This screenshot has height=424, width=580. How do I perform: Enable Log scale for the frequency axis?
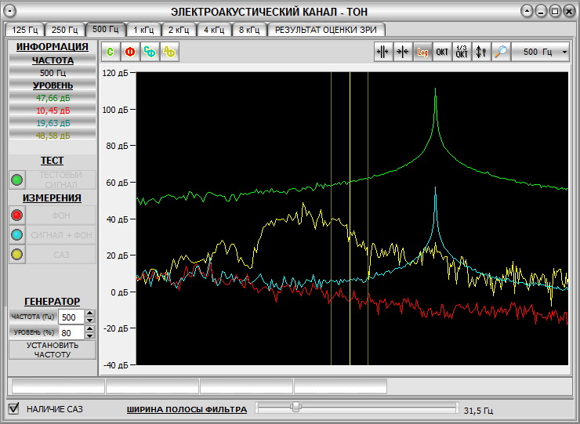[x=423, y=53]
